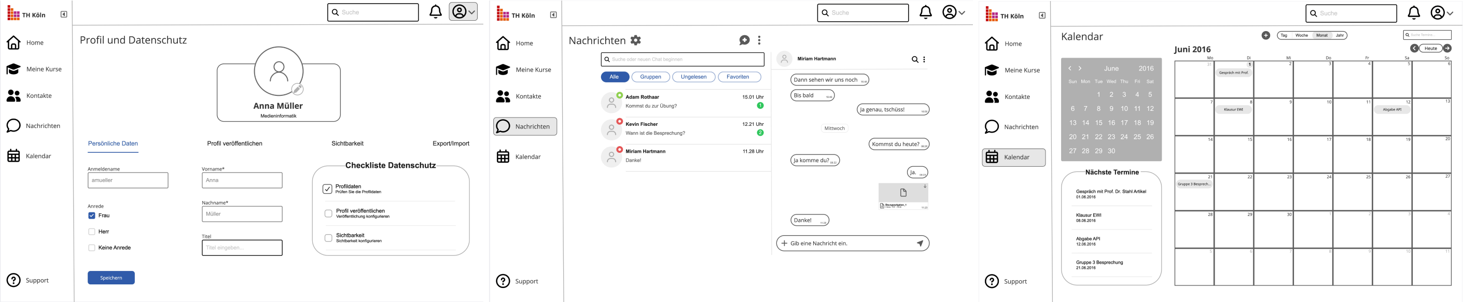Click the Titel input field
The height and width of the screenshot is (302, 1463).
pos(242,248)
